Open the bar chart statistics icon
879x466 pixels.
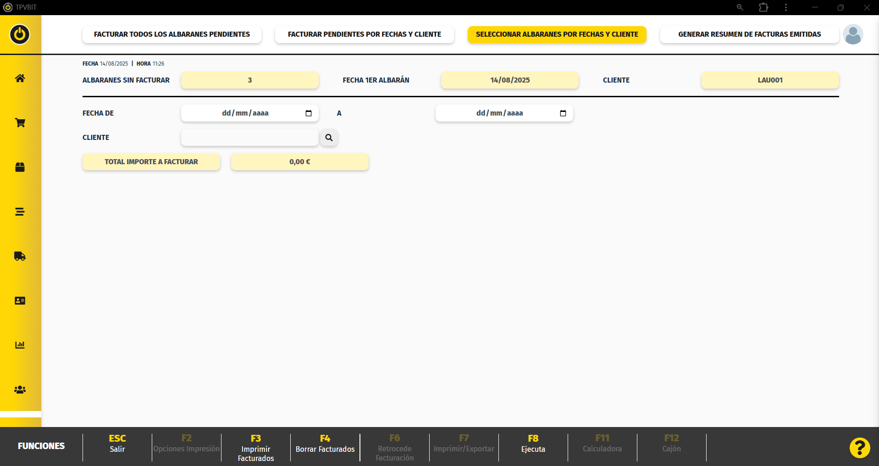[20, 345]
